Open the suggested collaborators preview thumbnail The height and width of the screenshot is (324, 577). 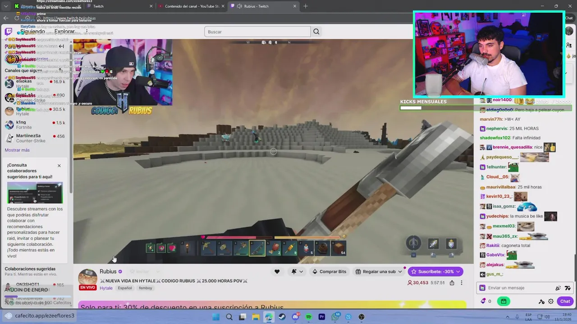(x=35, y=193)
